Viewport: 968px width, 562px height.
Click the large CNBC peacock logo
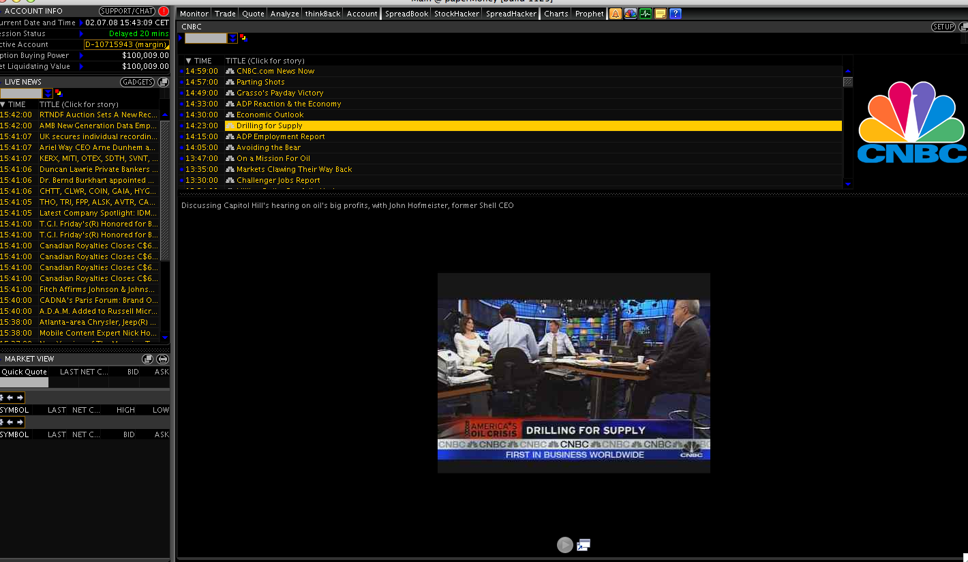tap(911, 122)
